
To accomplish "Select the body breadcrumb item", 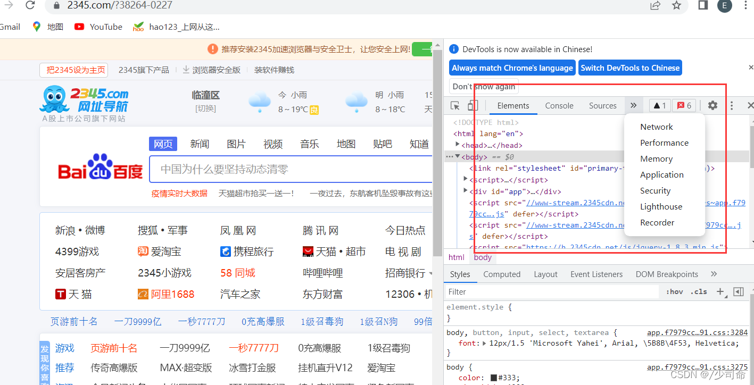I will pos(483,257).
